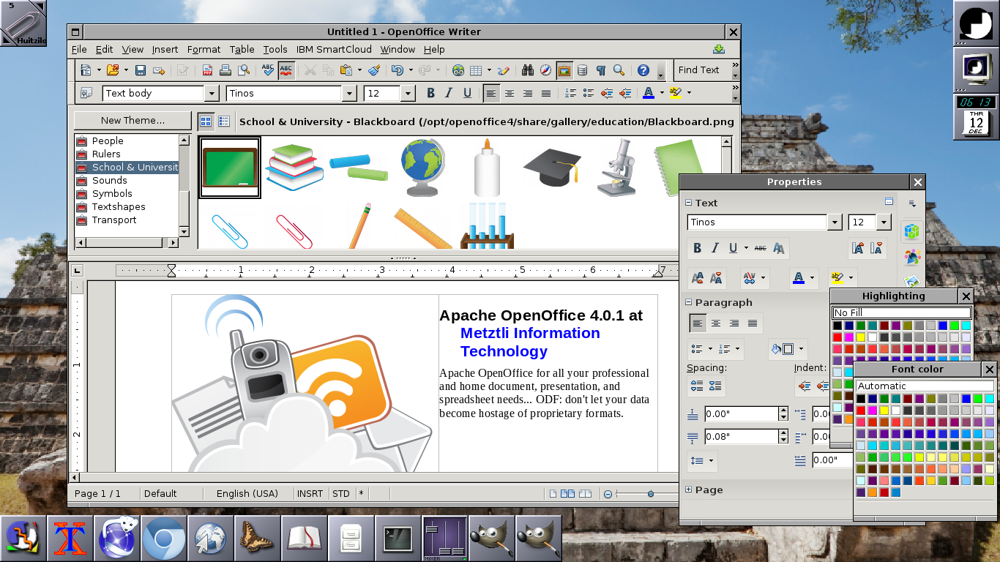Choose Automatic in Font color popup
The width and height of the screenshot is (1000, 562).
pos(925,386)
